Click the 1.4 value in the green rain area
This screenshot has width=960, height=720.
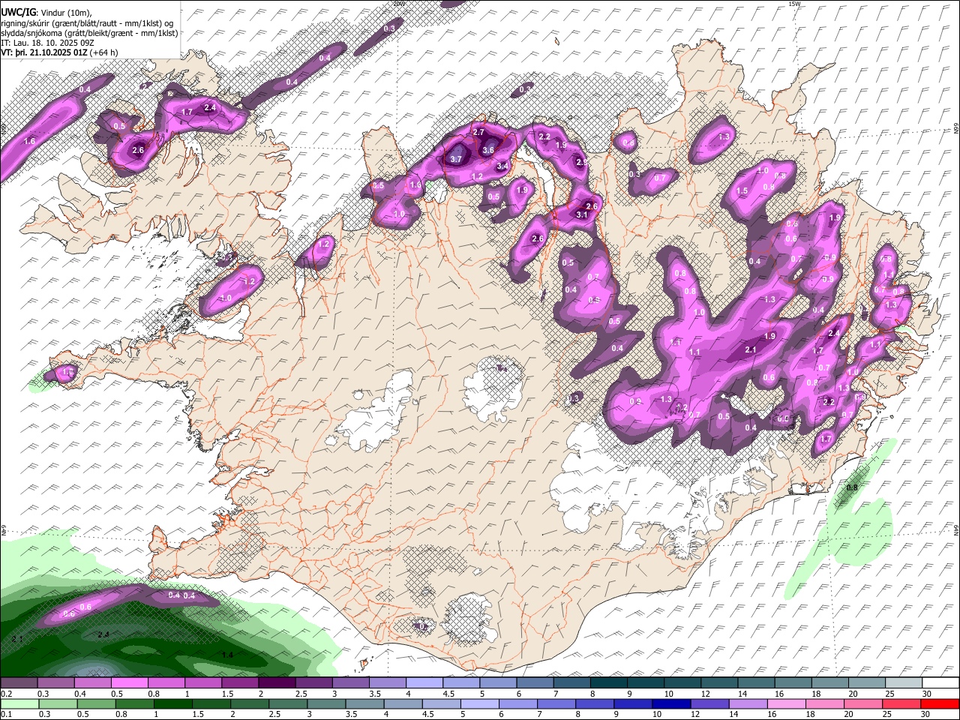click(228, 655)
